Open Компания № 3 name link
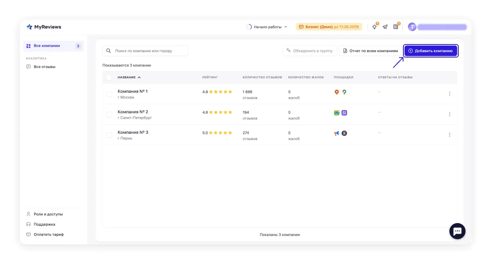 pyautogui.click(x=133, y=132)
